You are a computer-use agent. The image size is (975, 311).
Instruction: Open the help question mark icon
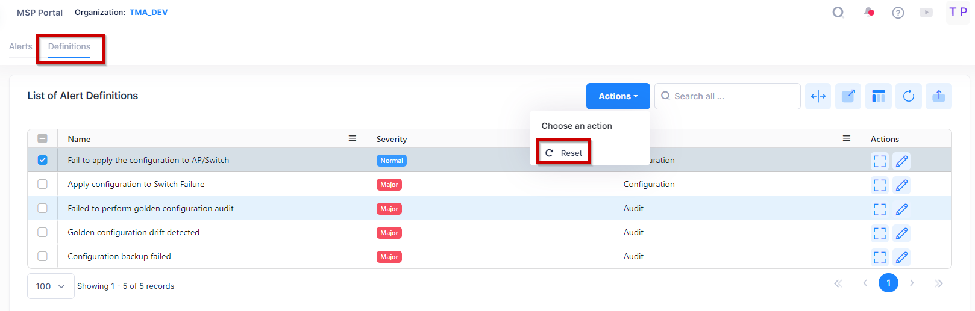pos(898,13)
